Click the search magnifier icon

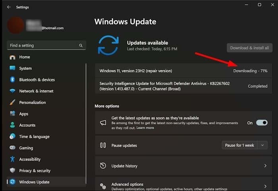click(81, 45)
